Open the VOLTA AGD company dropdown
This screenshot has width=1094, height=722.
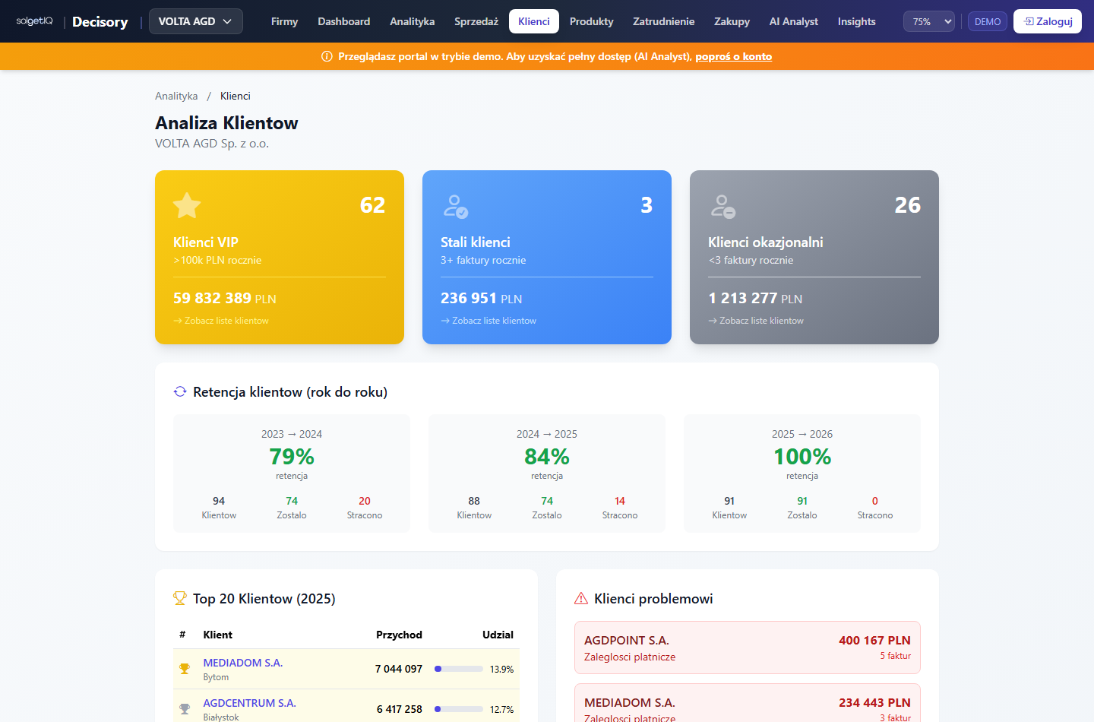point(196,21)
